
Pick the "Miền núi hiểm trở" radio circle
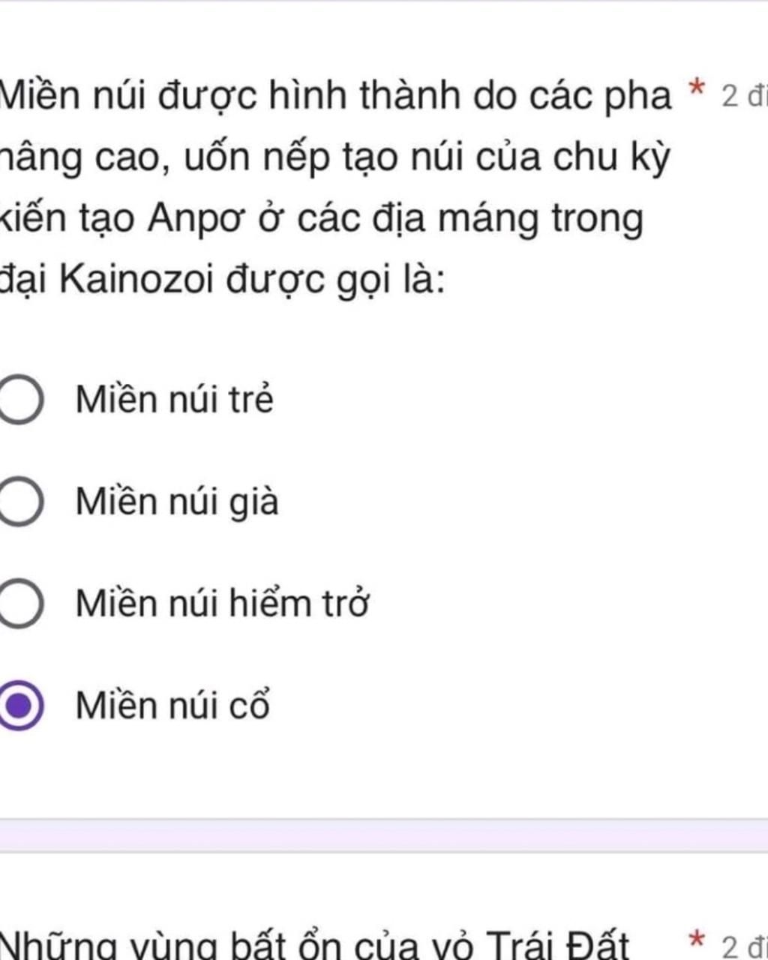18,604
